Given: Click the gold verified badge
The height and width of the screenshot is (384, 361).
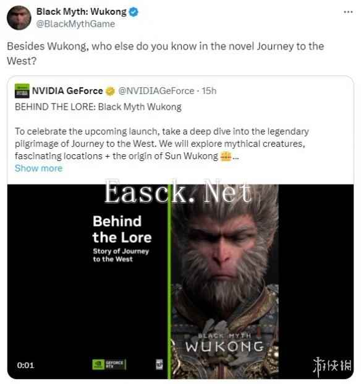Looking at the screenshot, I should tap(110, 91).
